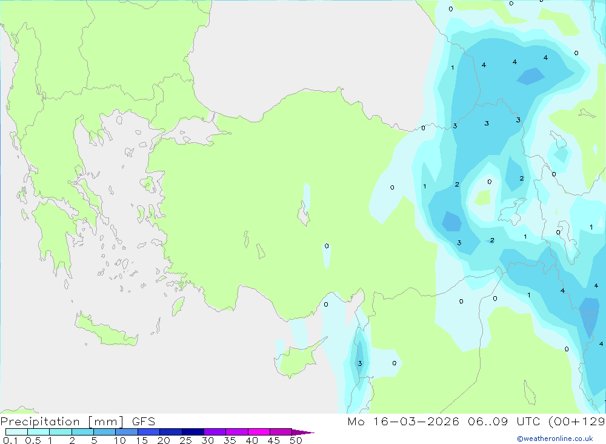606x444 pixels.
Task: Click the legend label '10'
Action: [x=120, y=440]
